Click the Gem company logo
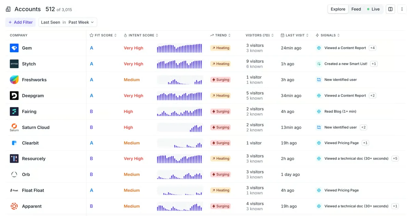This screenshot has height=216, width=411. pos(14,48)
